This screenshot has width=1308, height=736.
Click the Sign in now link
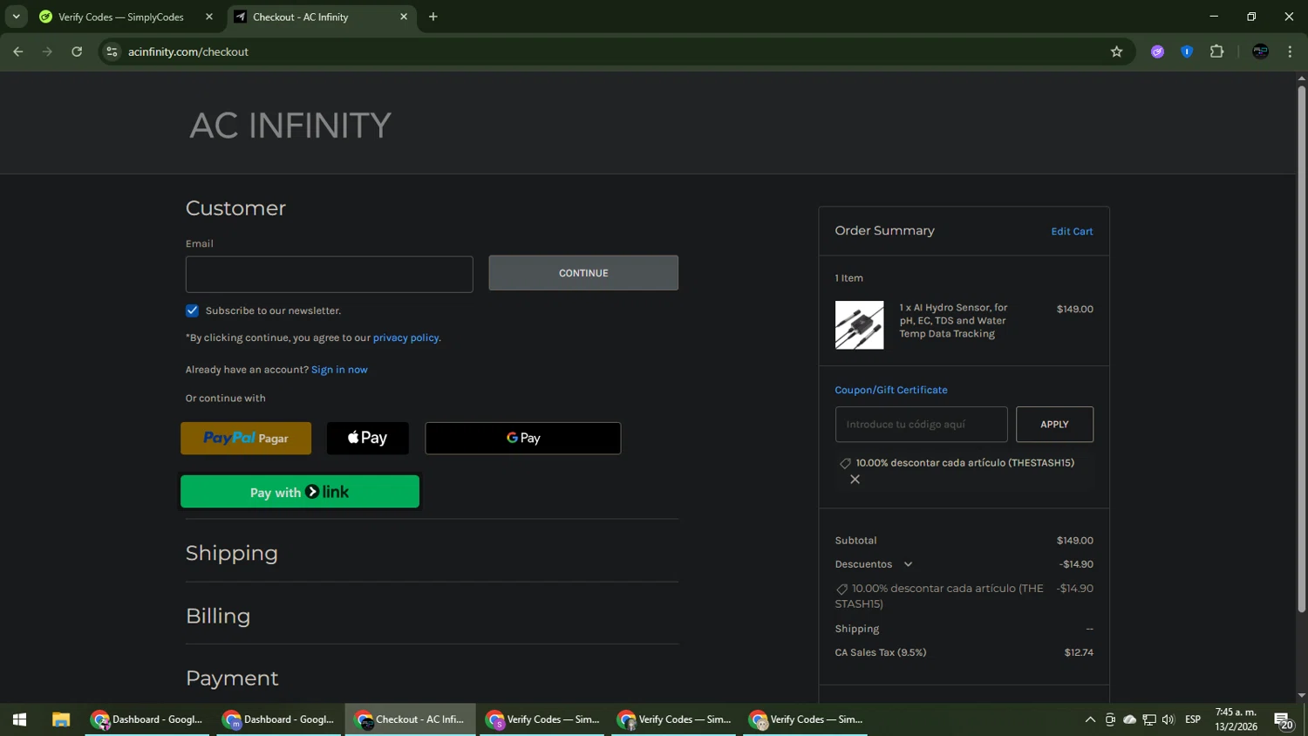pos(339,370)
